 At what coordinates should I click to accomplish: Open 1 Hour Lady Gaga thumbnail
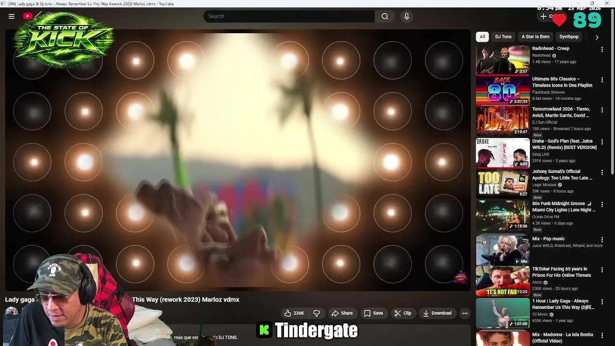pos(503,313)
